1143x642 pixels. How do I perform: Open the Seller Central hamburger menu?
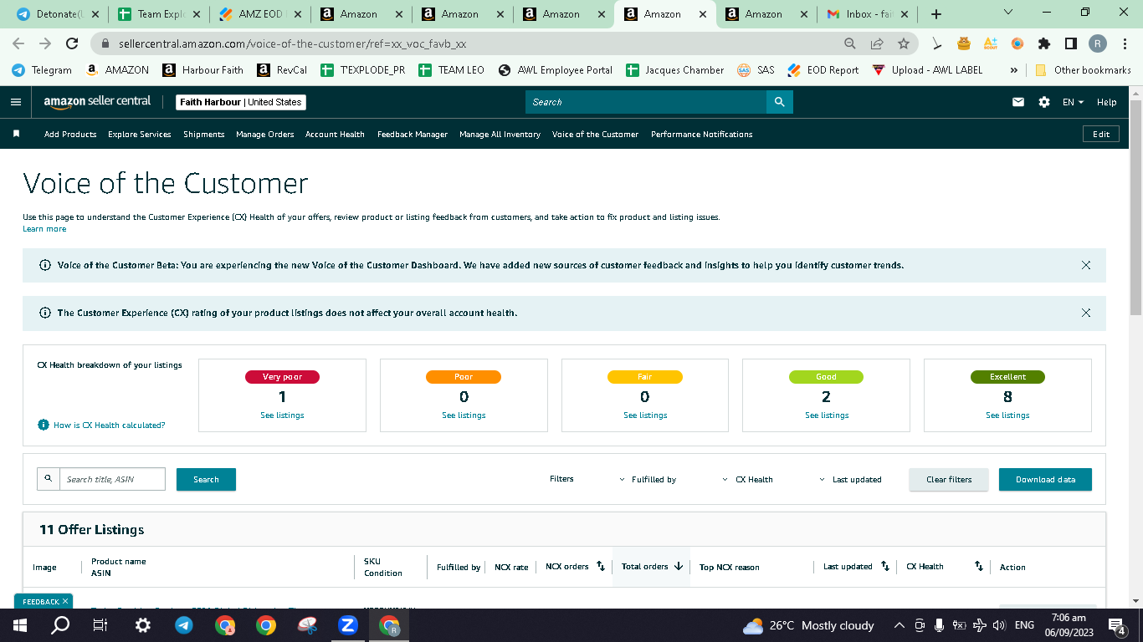pyautogui.click(x=16, y=102)
